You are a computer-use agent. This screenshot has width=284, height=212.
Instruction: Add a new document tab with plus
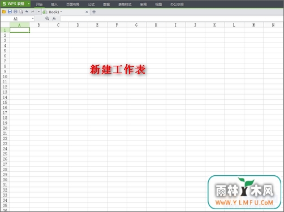[x=94, y=12]
